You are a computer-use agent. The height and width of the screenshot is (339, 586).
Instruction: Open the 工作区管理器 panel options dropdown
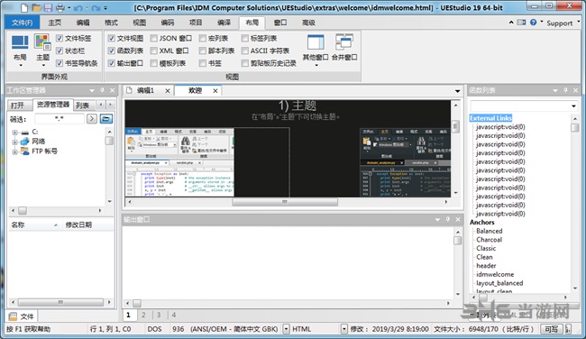pyautogui.click(x=92, y=90)
